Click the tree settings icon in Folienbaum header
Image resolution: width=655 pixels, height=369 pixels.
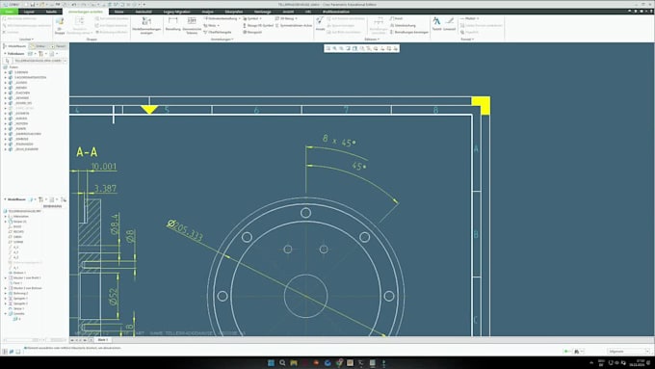(41, 54)
